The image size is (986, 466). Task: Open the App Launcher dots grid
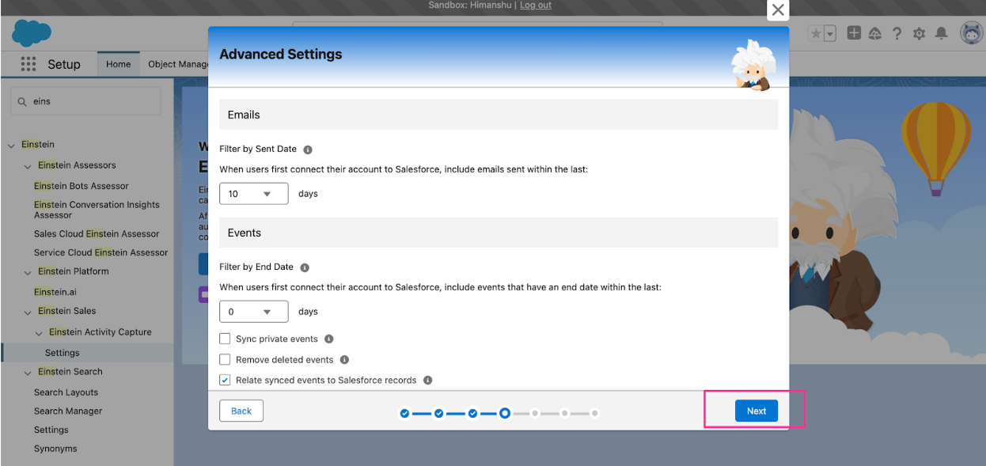(28, 64)
